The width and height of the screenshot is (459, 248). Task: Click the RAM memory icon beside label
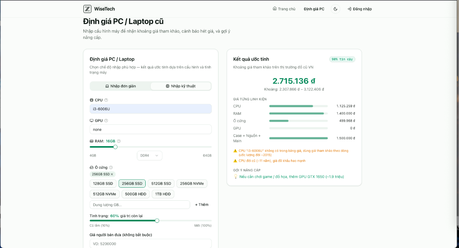(91, 141)
